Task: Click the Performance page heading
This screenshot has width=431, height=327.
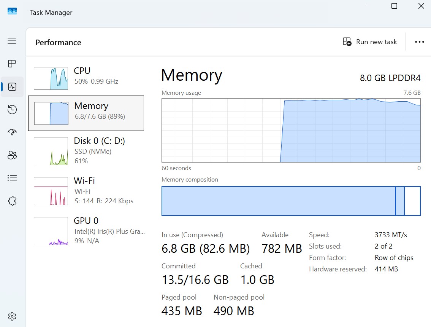Action: pyautogui.click(x=58, y=43)
